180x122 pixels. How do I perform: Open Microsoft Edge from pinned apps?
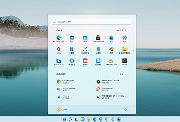pyautogui.click(x=59, y=39)
